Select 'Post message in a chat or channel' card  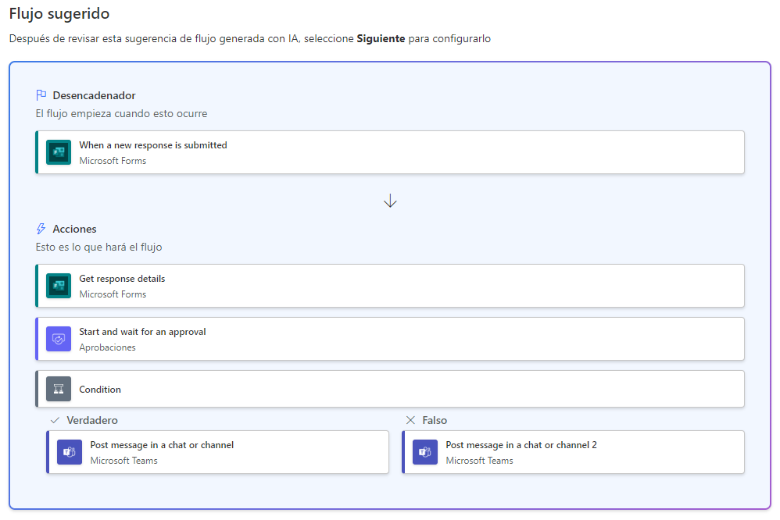217,452
